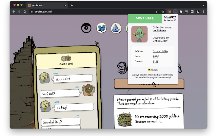Click the MintPRO by Lawyerd logo

coord(170,18)
